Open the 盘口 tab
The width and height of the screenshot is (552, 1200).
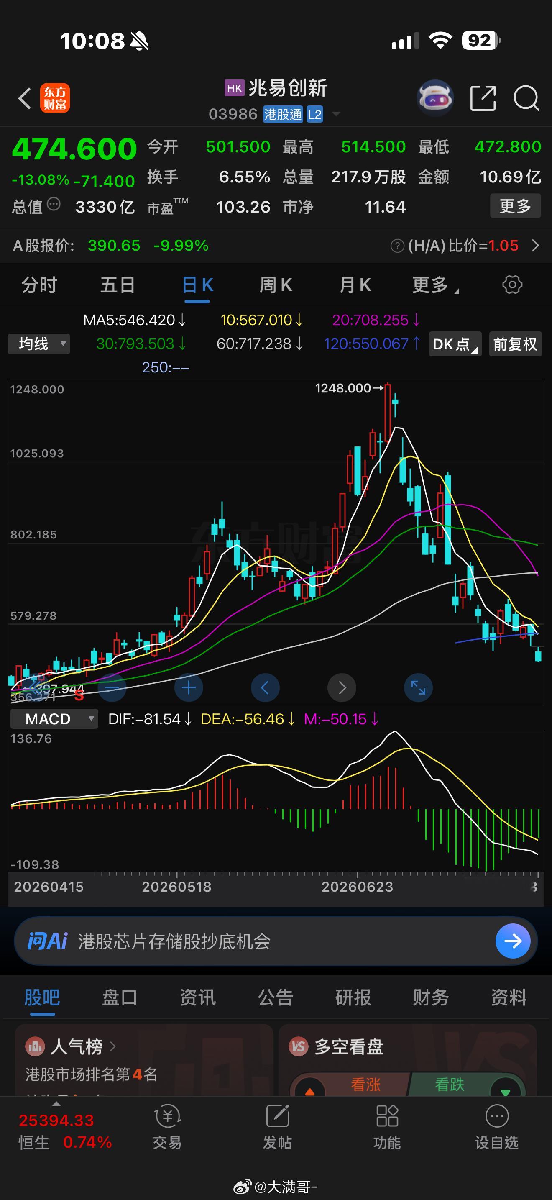[x=120, y=997]
